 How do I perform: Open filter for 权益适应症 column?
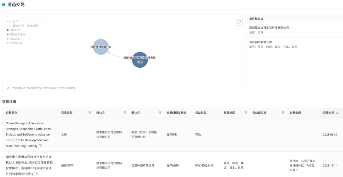[x=283, y=113]
